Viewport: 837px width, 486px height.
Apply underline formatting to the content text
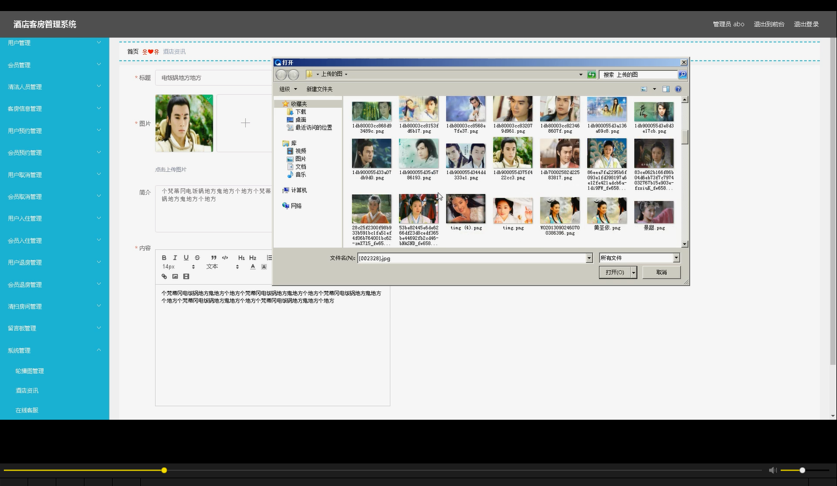186,257
